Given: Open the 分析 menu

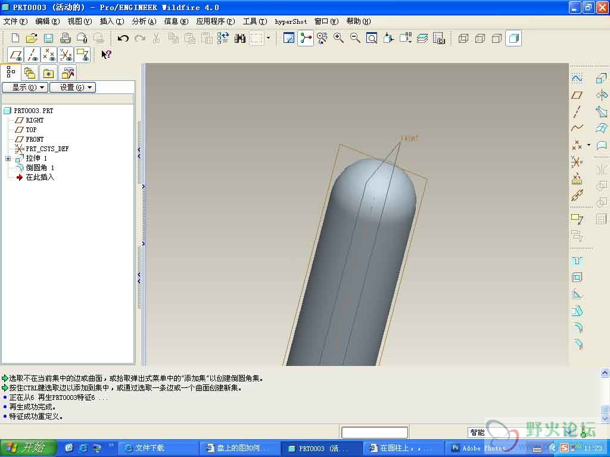Looking at the screenshot, I should point(144,21).
